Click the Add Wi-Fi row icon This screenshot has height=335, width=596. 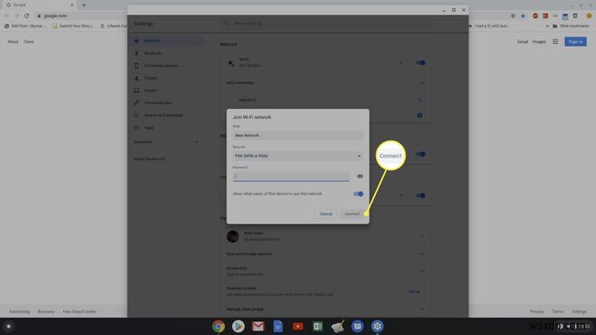(x=419, y=100)
